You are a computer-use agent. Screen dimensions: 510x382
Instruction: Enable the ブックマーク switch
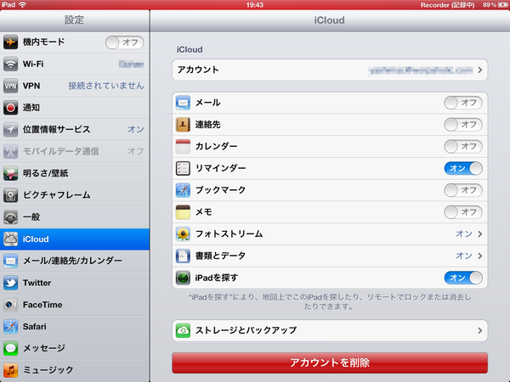pyautogui.click(x=463, y=190)
